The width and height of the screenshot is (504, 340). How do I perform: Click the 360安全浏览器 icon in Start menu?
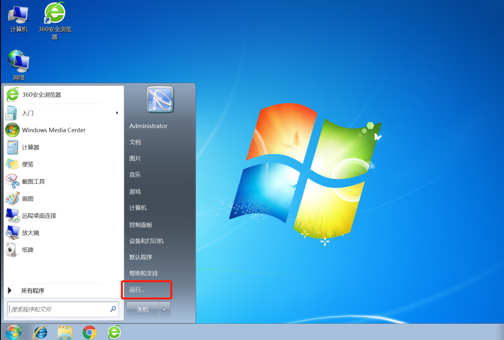click(12, 95)
